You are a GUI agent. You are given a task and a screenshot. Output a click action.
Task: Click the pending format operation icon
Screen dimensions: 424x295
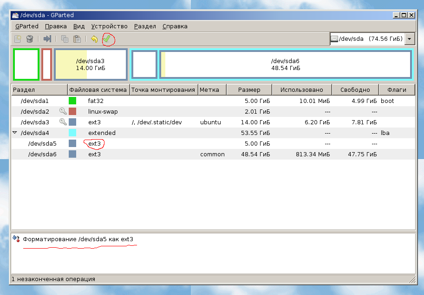(16, 238)
